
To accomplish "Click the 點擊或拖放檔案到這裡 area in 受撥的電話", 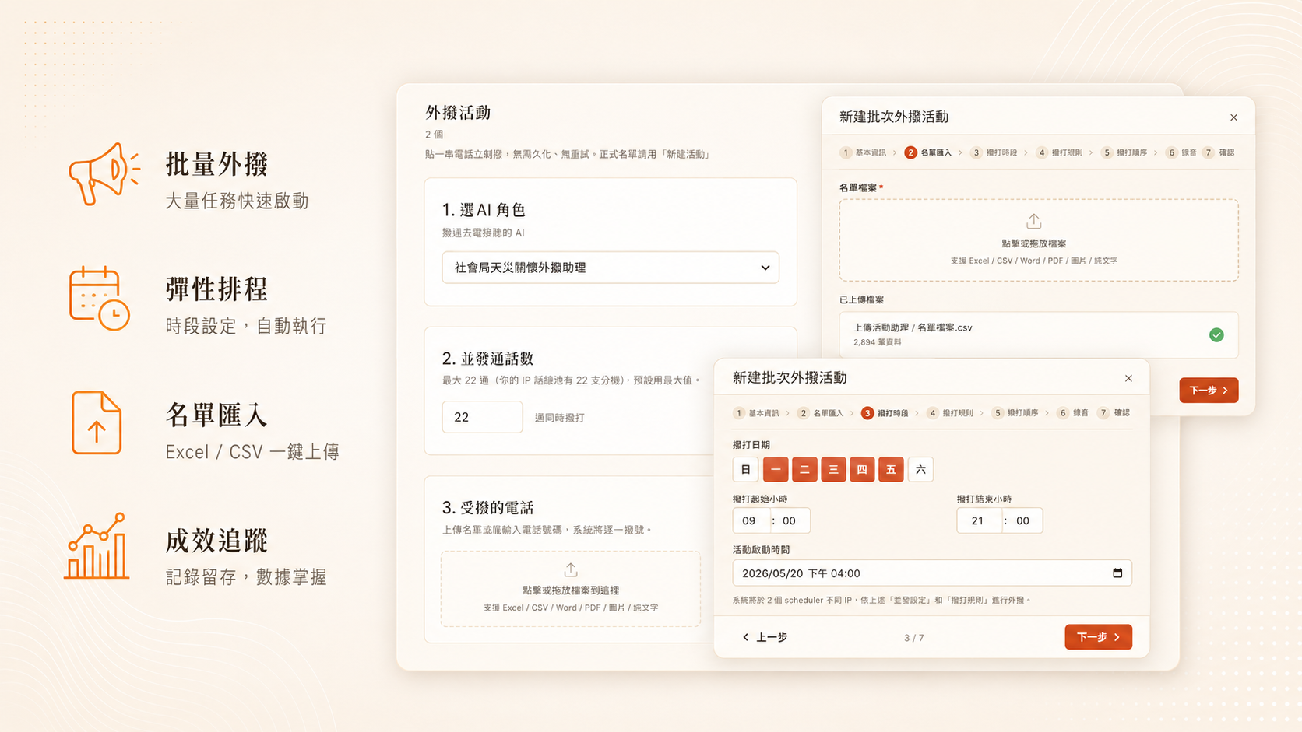I will (x=571, y=589).
